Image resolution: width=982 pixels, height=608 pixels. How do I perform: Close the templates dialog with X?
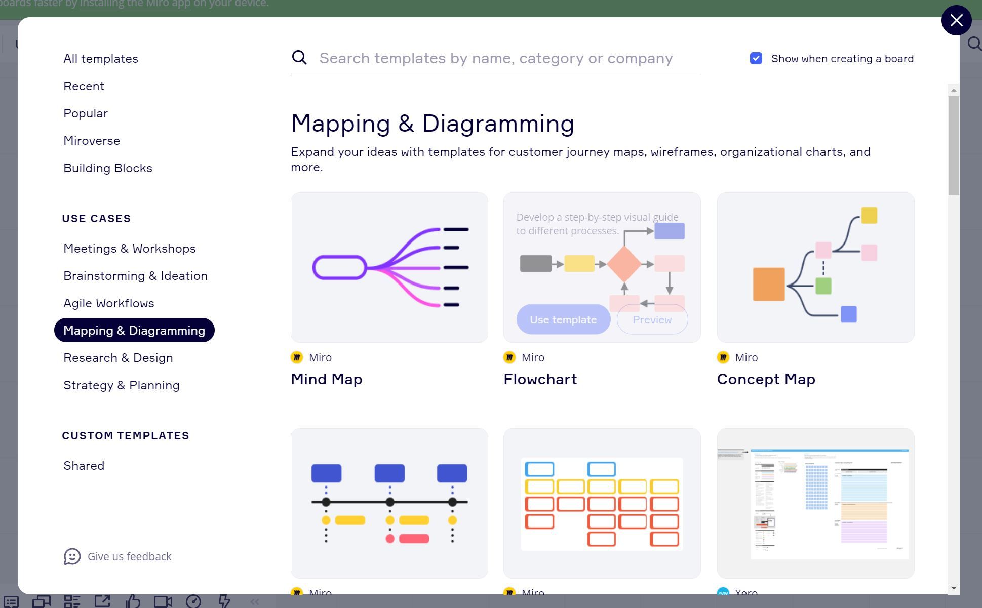point(956,20)
